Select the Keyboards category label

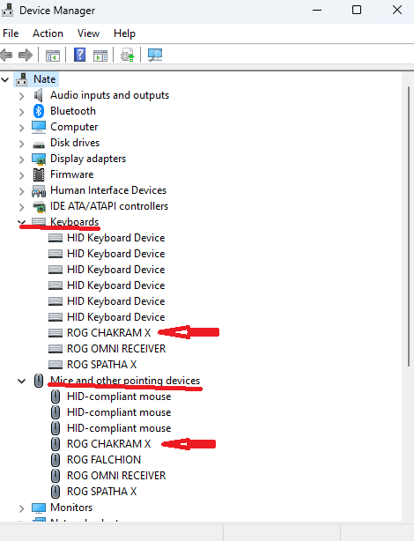[x=75, y=222]
